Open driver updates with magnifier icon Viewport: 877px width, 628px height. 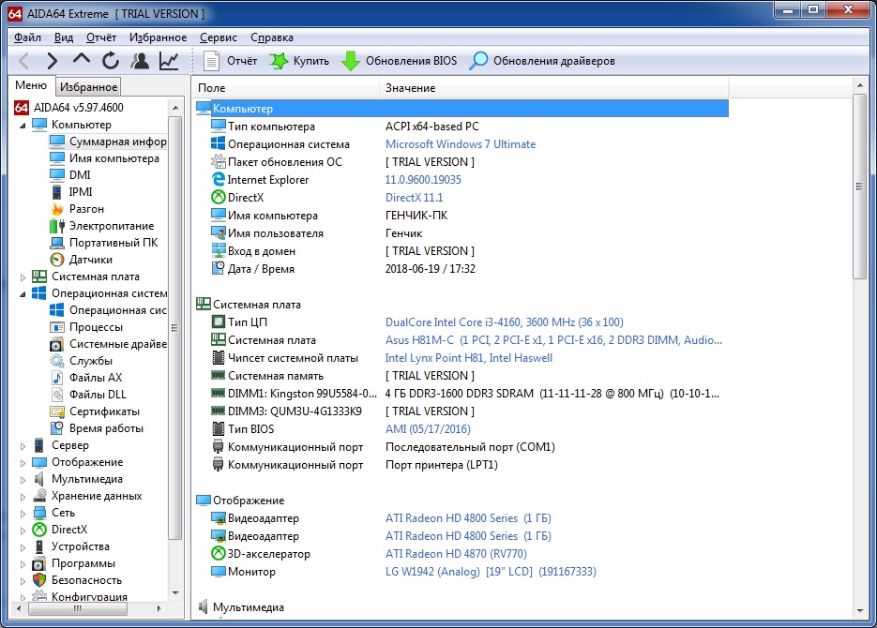542,62
